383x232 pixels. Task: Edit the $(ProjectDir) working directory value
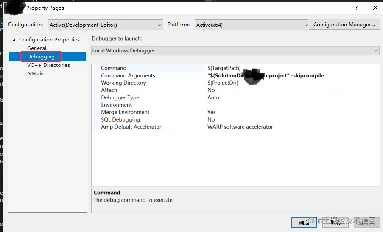(x=223, y=83)
